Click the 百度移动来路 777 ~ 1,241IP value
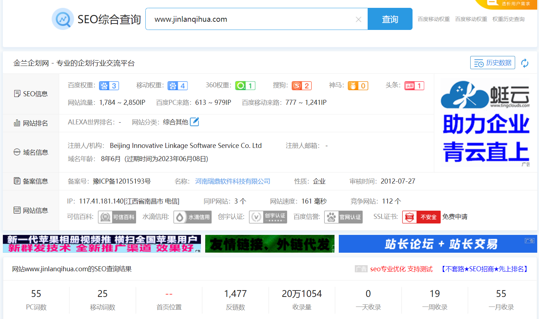 tap(306, 103)
